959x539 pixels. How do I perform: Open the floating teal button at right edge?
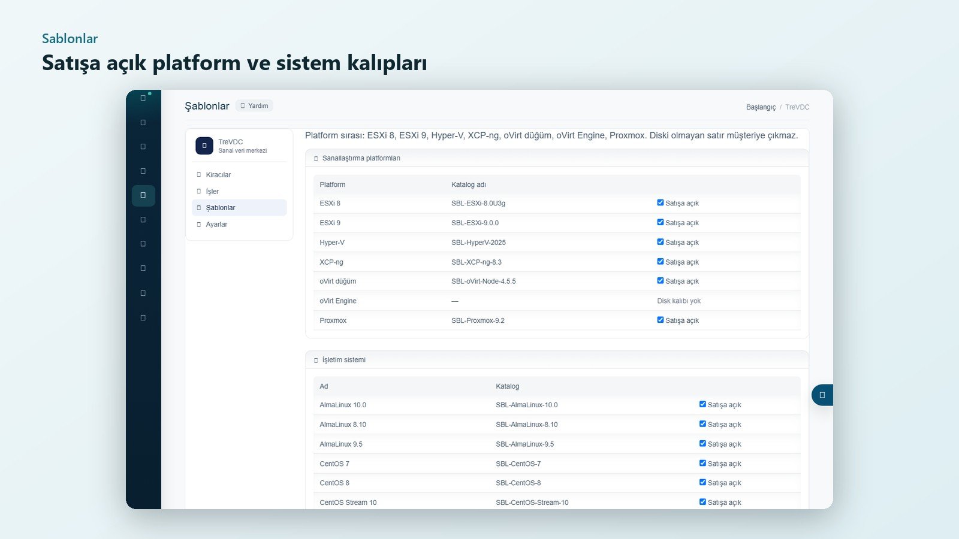(822, 395)
